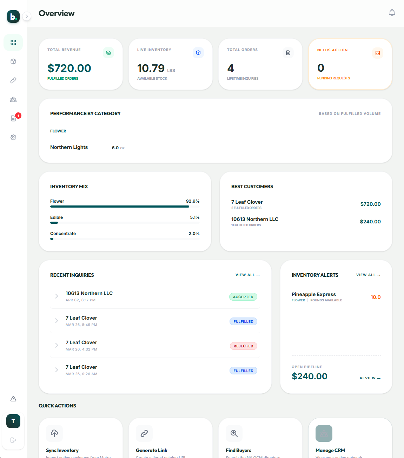Viewport: 404px width, 458px height.
Task: Open the inventory cube icon in sidebar
Action: pyautogui.click(x=13, y=61)
